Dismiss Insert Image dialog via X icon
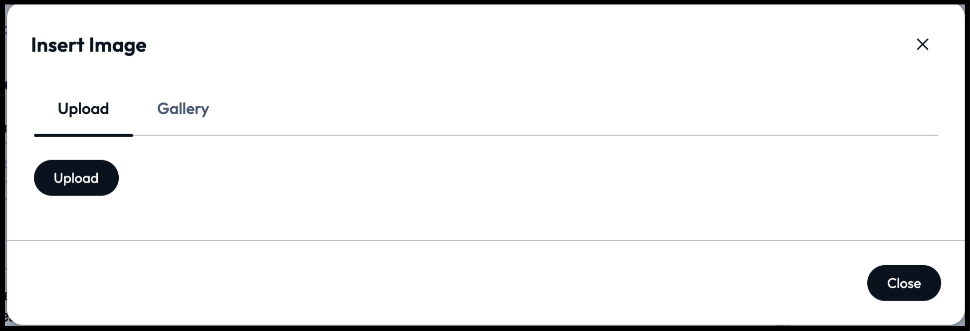Image resolution: width=970 pixels, height=331 pixels. (922, 44)
